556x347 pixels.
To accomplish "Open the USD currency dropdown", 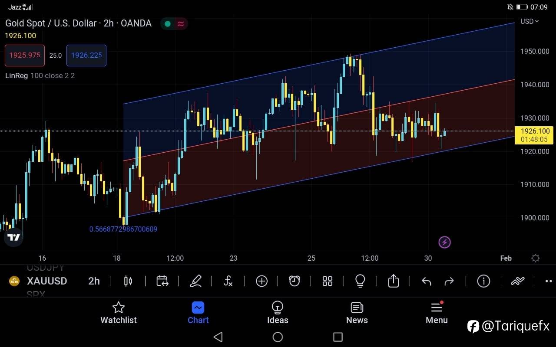I will coord(530,21).
